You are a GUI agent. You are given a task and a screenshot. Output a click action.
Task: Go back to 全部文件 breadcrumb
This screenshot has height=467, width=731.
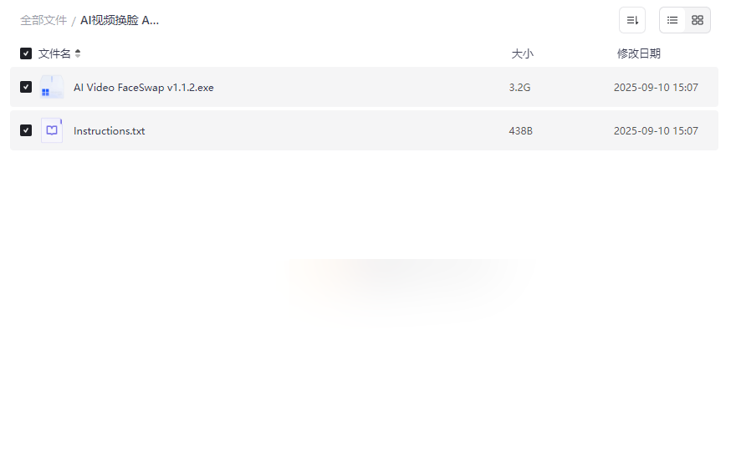43,21
